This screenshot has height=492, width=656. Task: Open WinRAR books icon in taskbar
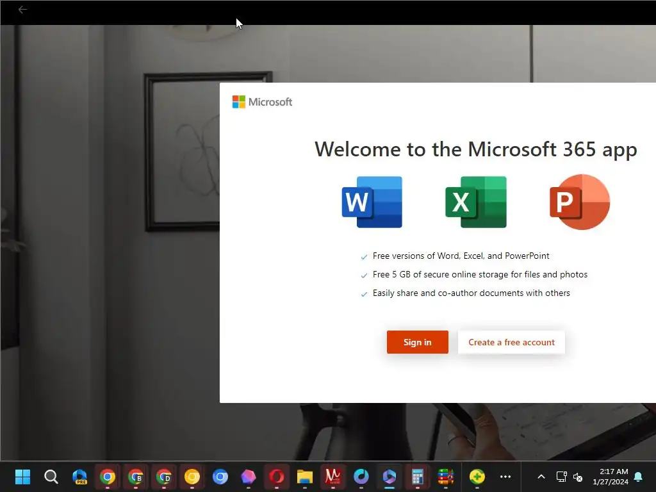[x=446, y=477]
